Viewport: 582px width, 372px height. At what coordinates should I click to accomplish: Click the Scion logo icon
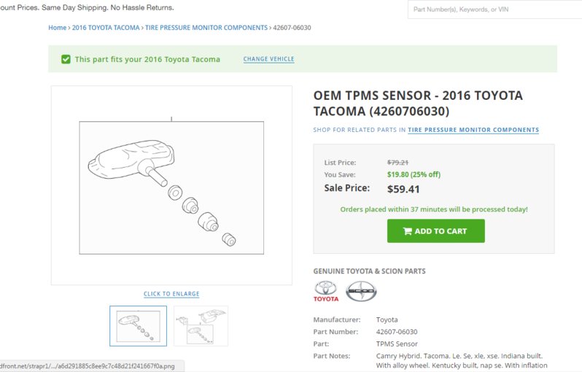(x=361, y=291)
